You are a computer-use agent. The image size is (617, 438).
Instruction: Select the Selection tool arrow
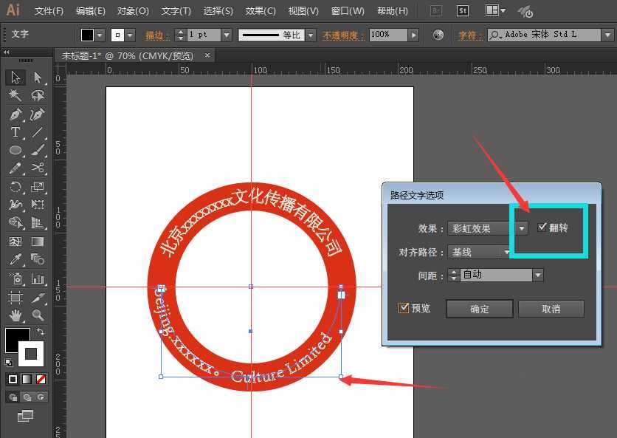coord(15,77)
